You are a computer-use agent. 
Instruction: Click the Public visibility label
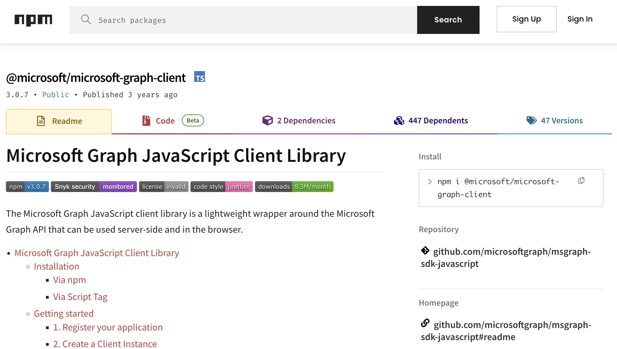coord(56,95)
